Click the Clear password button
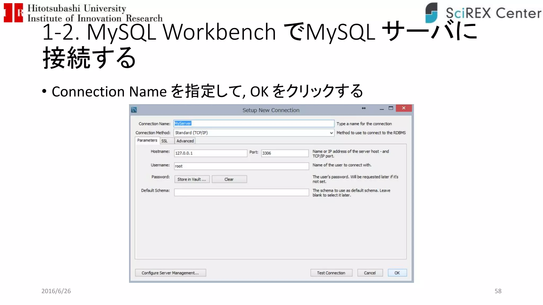 pyautogui.click(x=229, y=179)
